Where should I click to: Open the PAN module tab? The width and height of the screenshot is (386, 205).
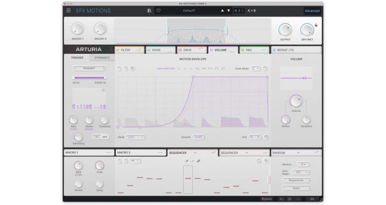point(254,50)
